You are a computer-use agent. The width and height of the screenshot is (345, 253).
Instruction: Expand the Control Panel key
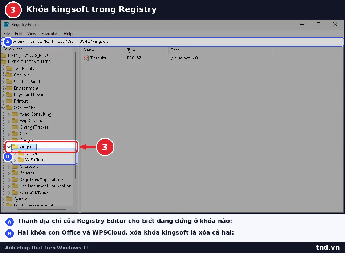click(3, 82)
